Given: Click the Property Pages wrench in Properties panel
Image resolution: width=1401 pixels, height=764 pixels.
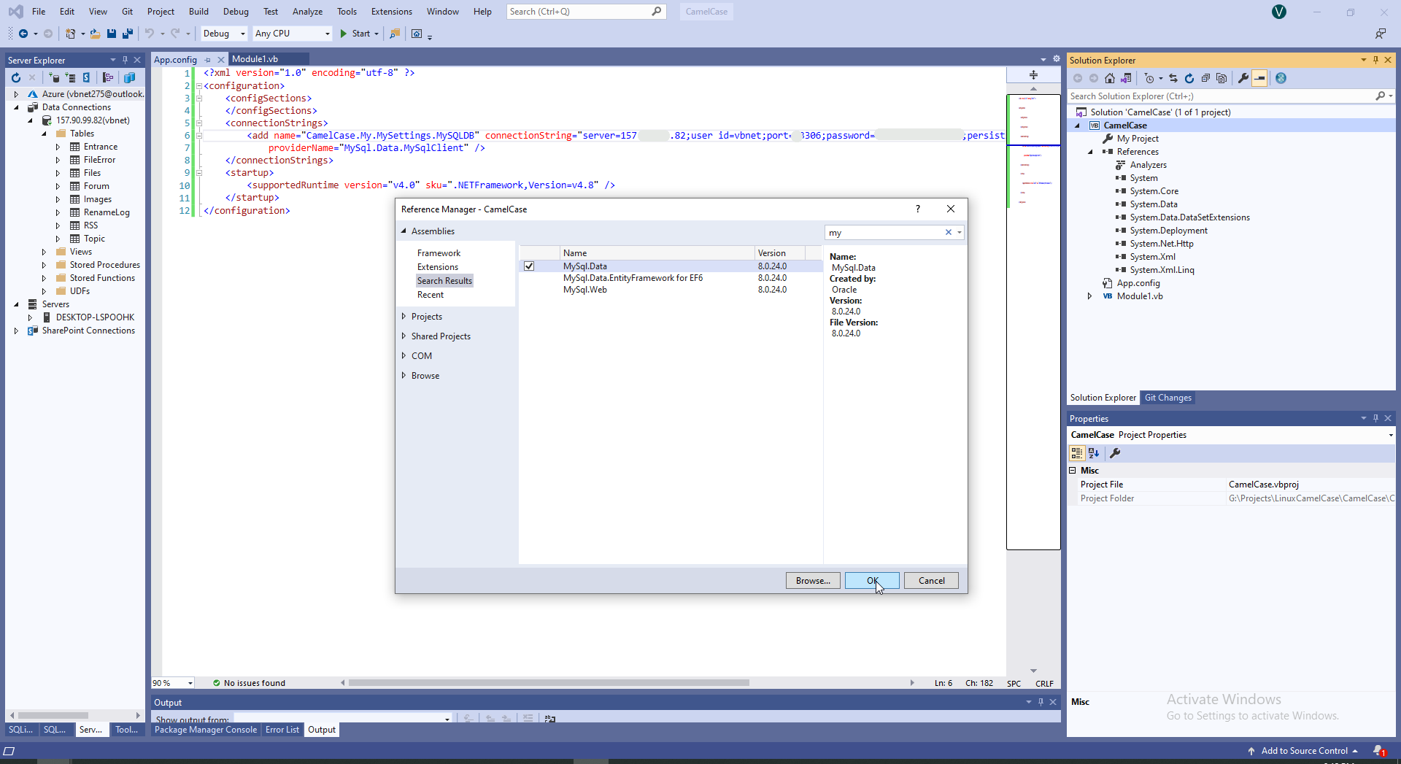Looking at the screenshot, I should [x=1115, y=453].
